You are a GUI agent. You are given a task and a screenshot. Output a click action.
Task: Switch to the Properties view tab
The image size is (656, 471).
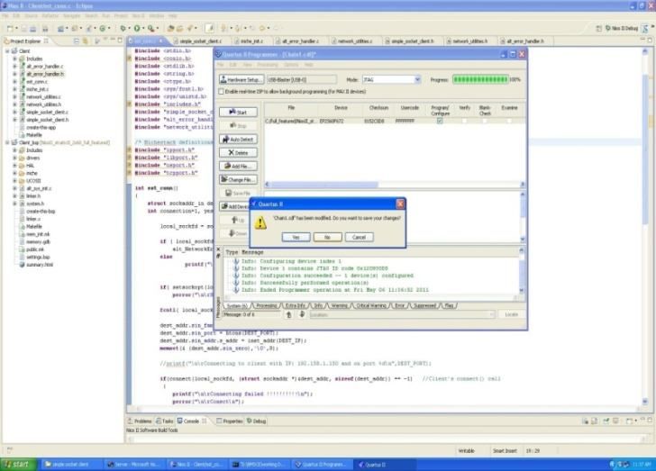tap(229, 421)
